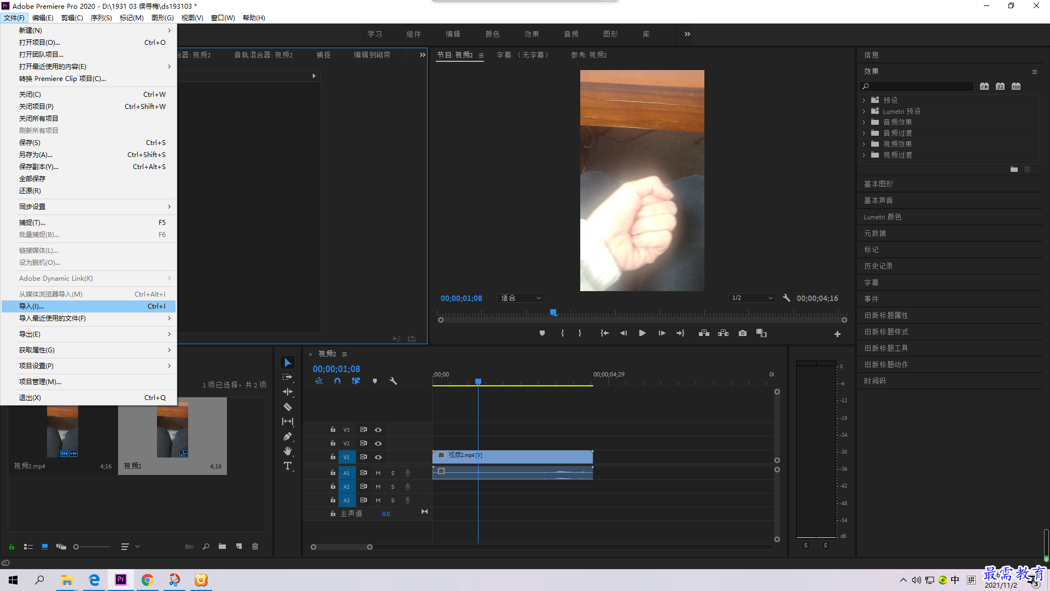Click the New Bin icon in Project panel

[x=222, y=546]
